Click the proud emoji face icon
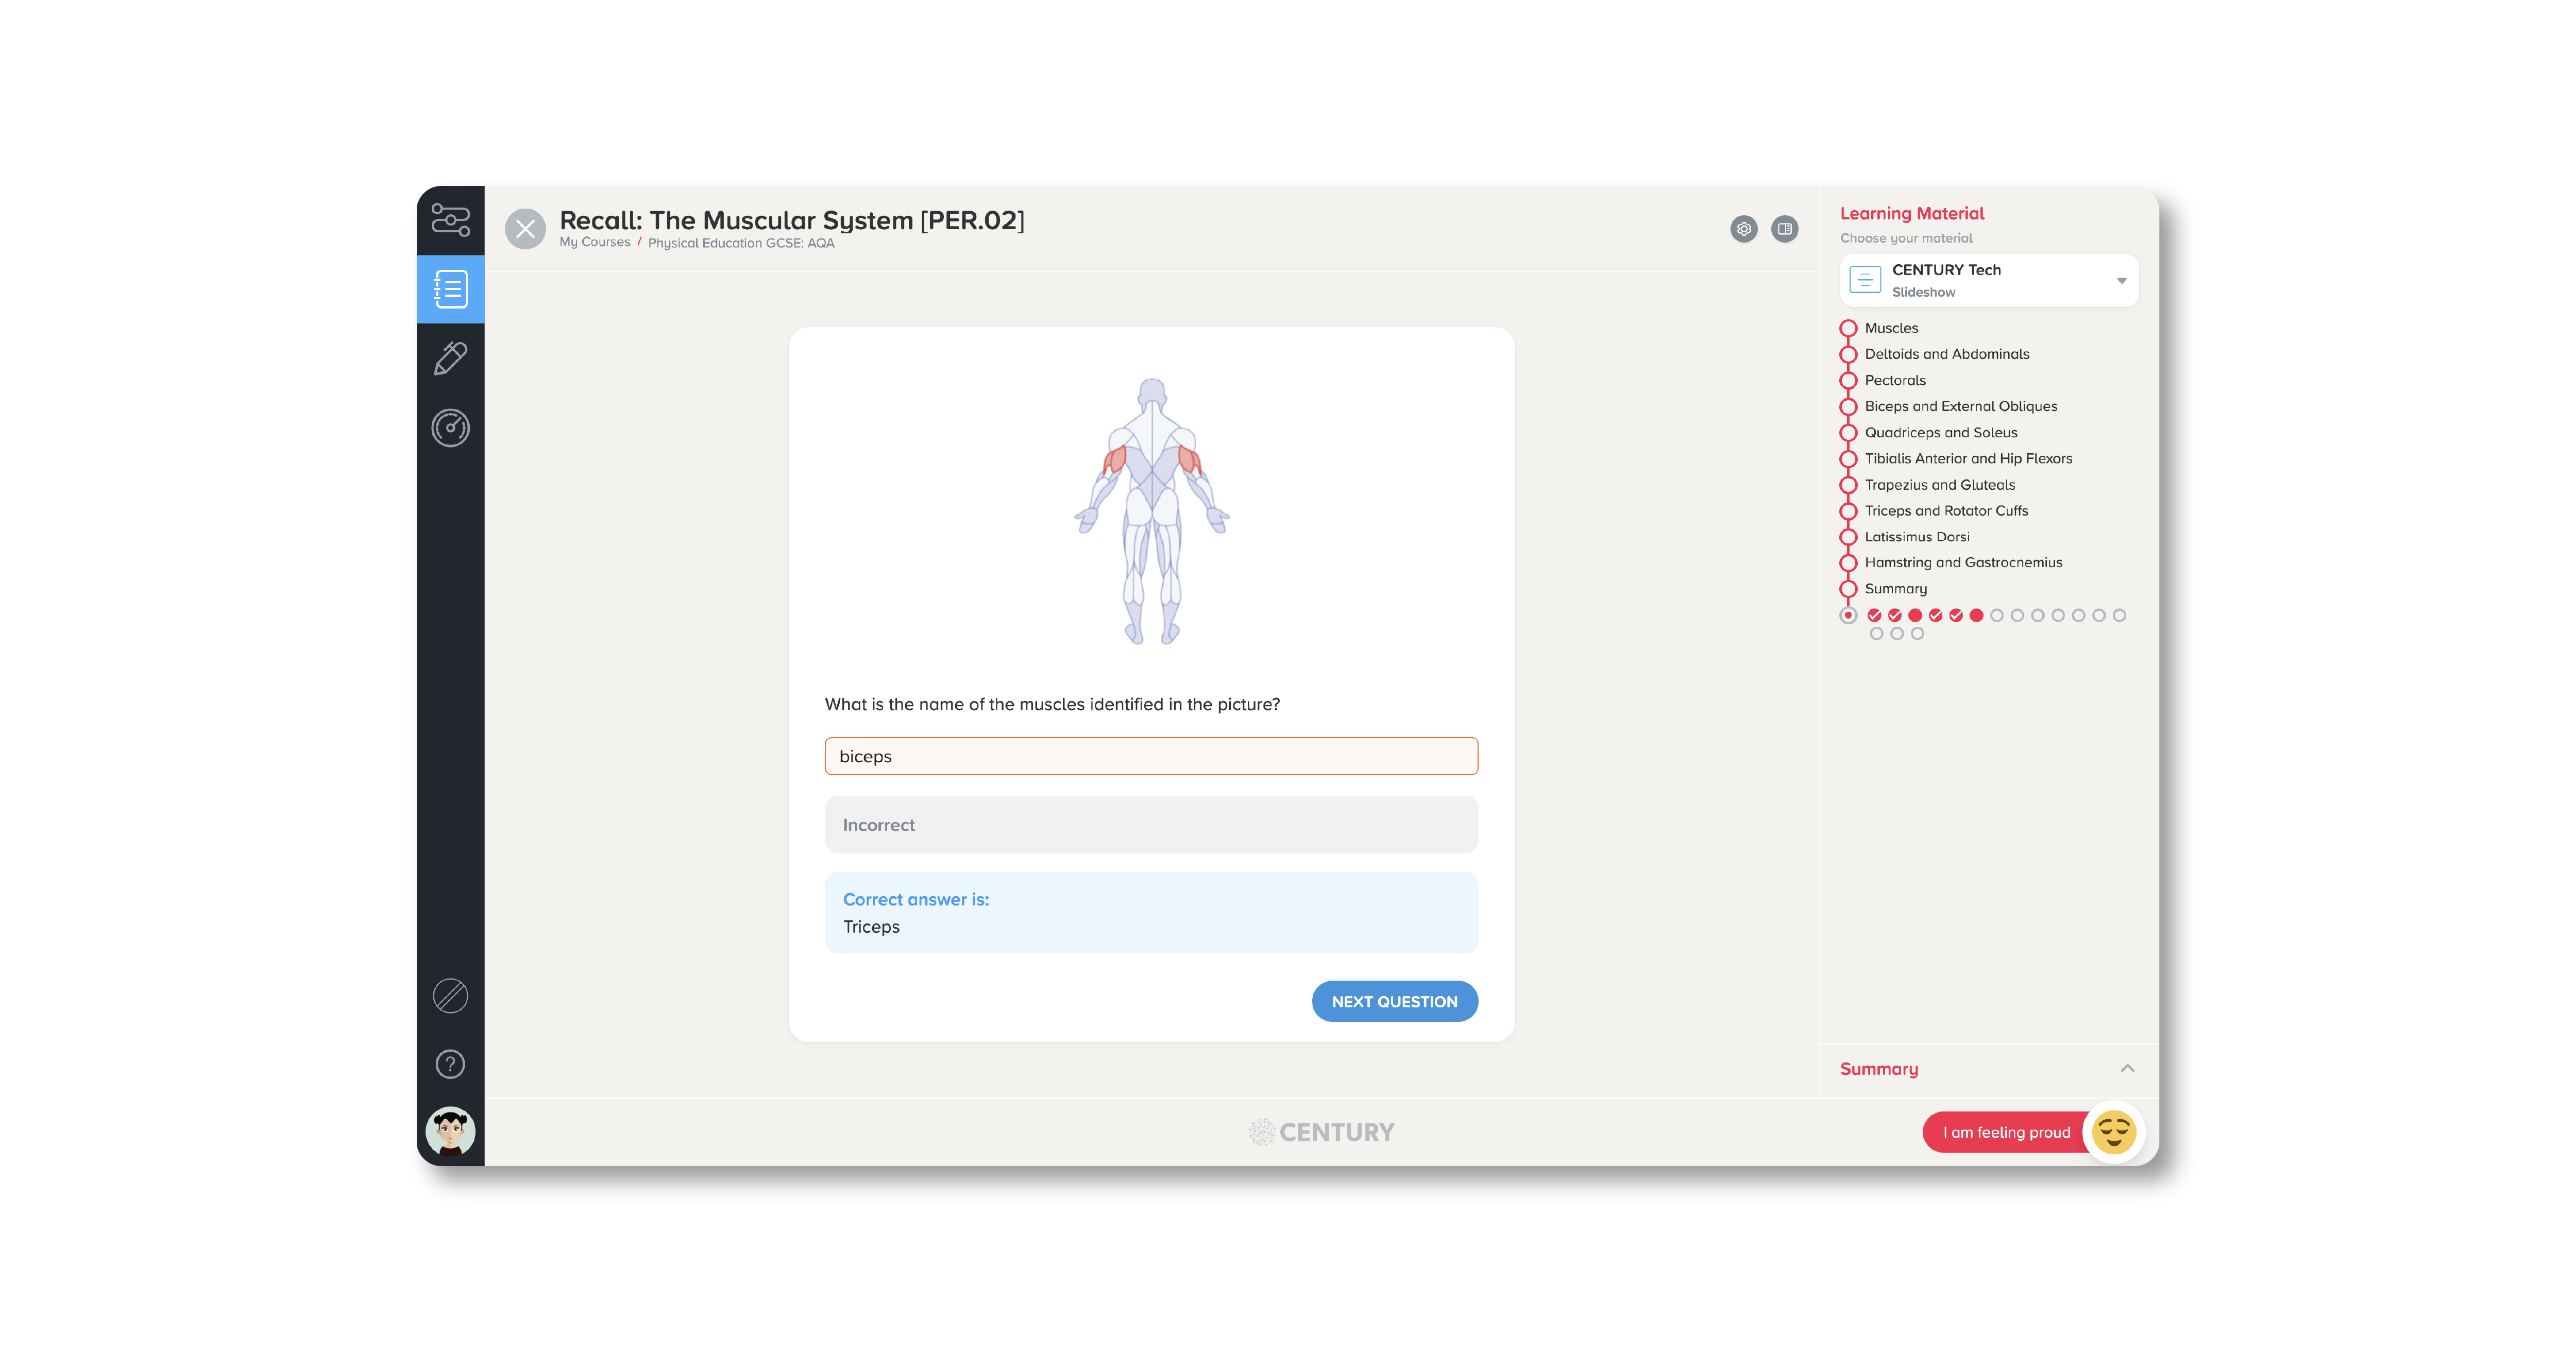 point(2113,1132)
